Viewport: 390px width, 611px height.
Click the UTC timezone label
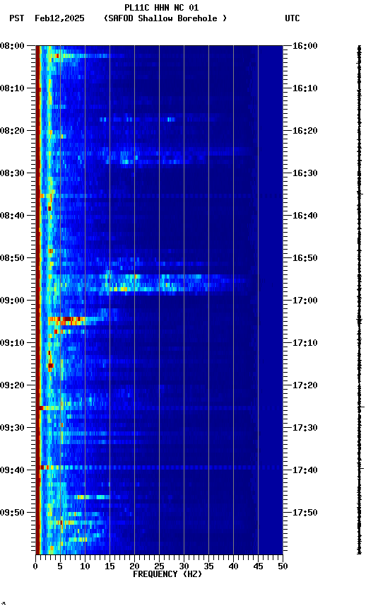[x=292, y=18]
